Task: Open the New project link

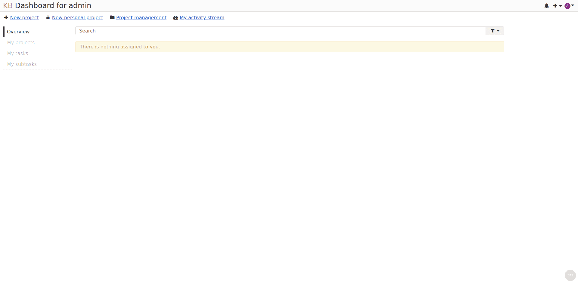Action: coord(24,17)
